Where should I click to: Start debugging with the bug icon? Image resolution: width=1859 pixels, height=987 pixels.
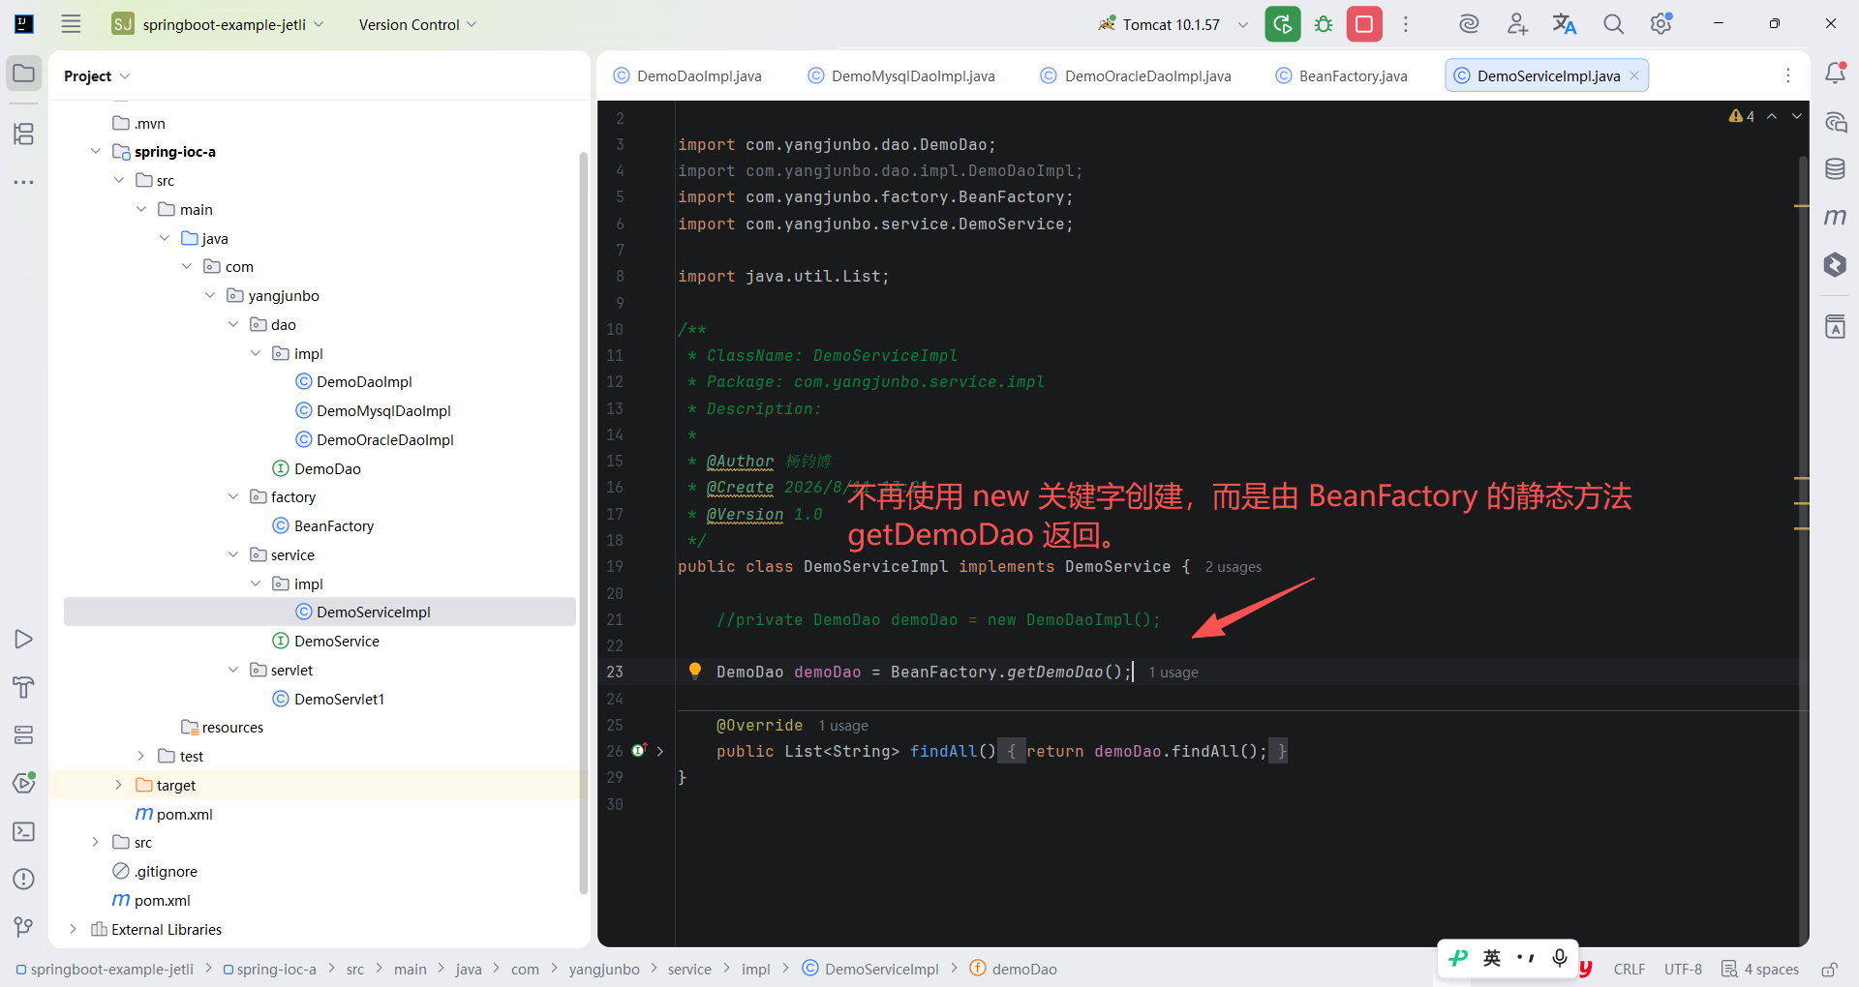point(1324,24)
